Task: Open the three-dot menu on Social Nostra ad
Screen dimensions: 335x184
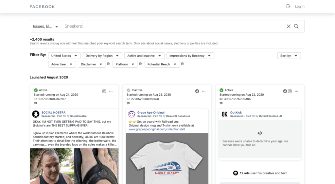Action: click(111, 91)
